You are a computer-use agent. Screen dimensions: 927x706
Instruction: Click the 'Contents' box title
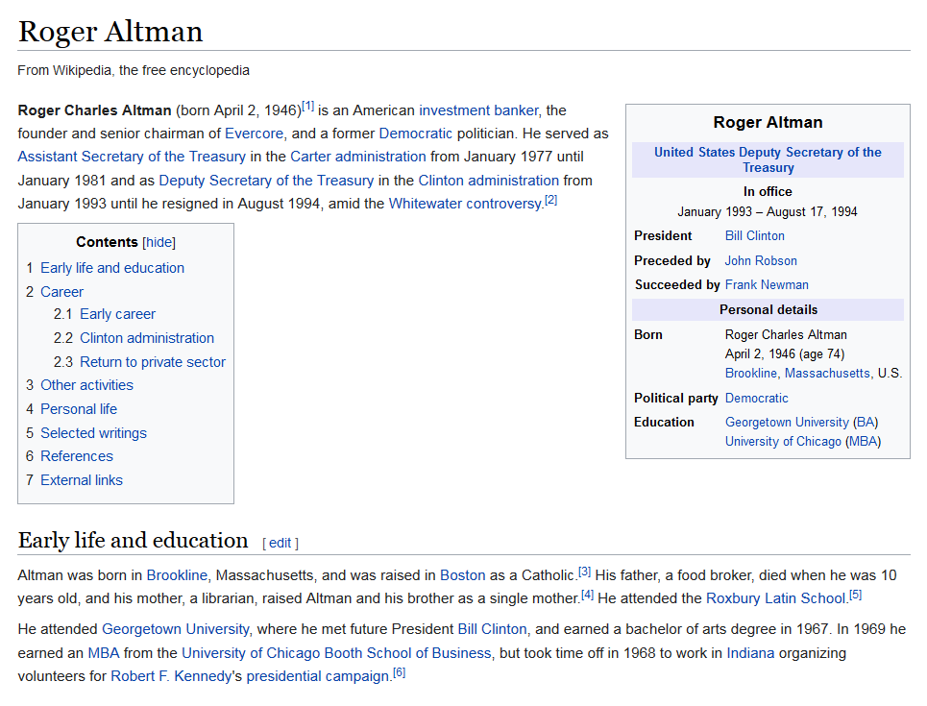(x=107, y=242)
